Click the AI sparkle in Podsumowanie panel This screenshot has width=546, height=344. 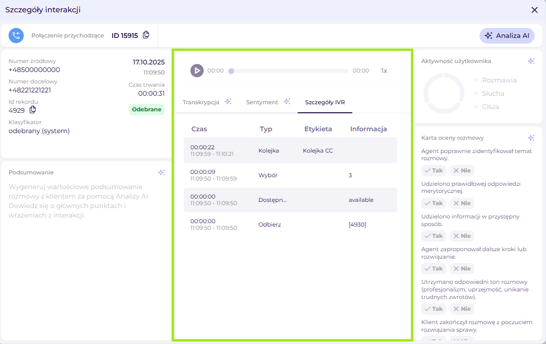[161, 172]
